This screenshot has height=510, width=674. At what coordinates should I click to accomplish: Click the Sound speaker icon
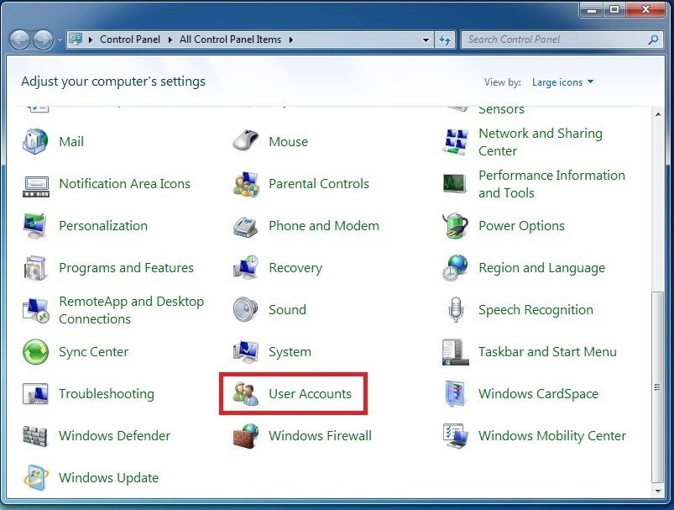245,309
